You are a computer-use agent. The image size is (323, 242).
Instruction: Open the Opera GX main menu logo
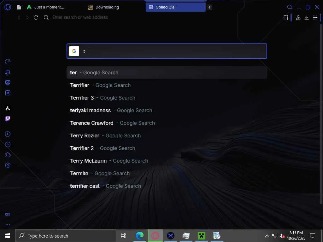pos(8,7)
